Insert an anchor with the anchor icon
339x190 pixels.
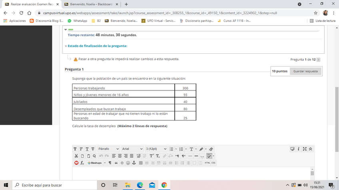click(x=134, y=163)
